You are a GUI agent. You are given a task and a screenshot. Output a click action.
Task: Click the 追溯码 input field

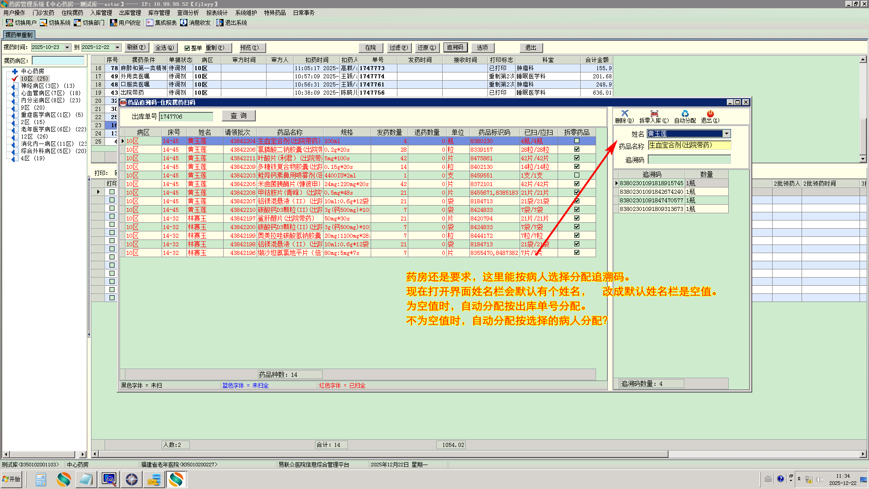[689, 159]
